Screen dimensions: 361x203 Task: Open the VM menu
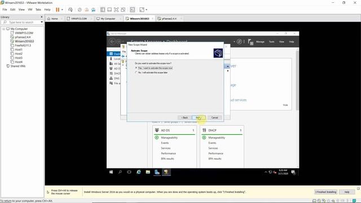30,10
